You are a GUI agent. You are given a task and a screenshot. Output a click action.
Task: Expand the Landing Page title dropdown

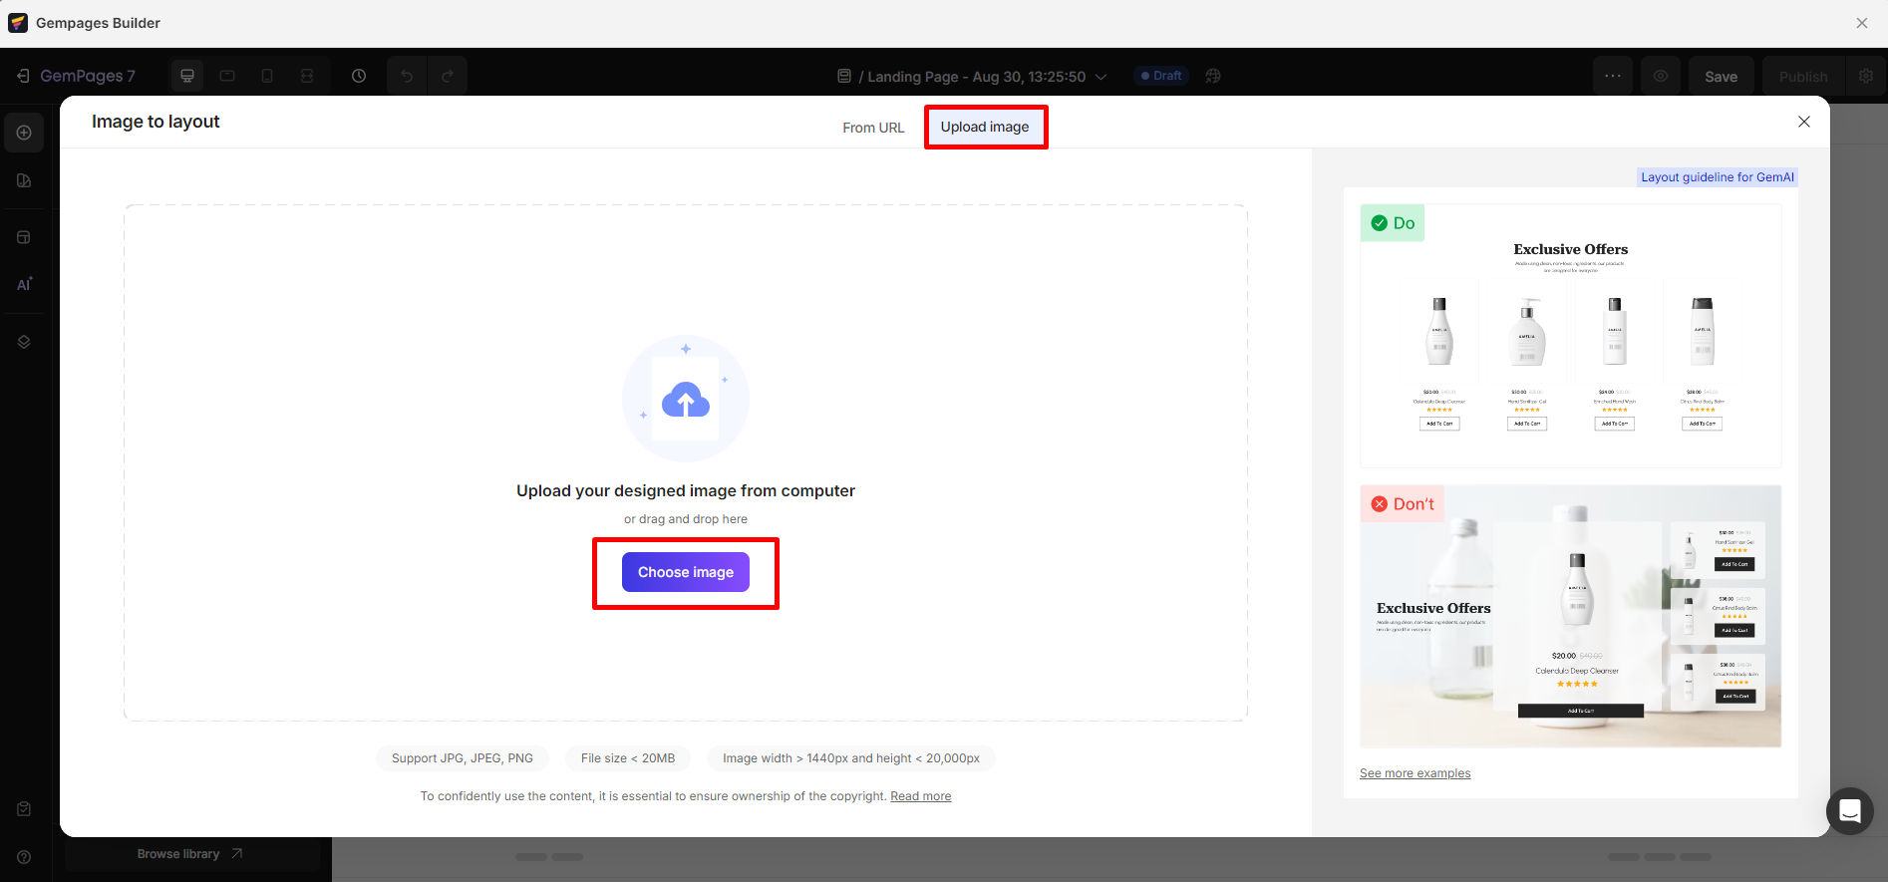1101,77
